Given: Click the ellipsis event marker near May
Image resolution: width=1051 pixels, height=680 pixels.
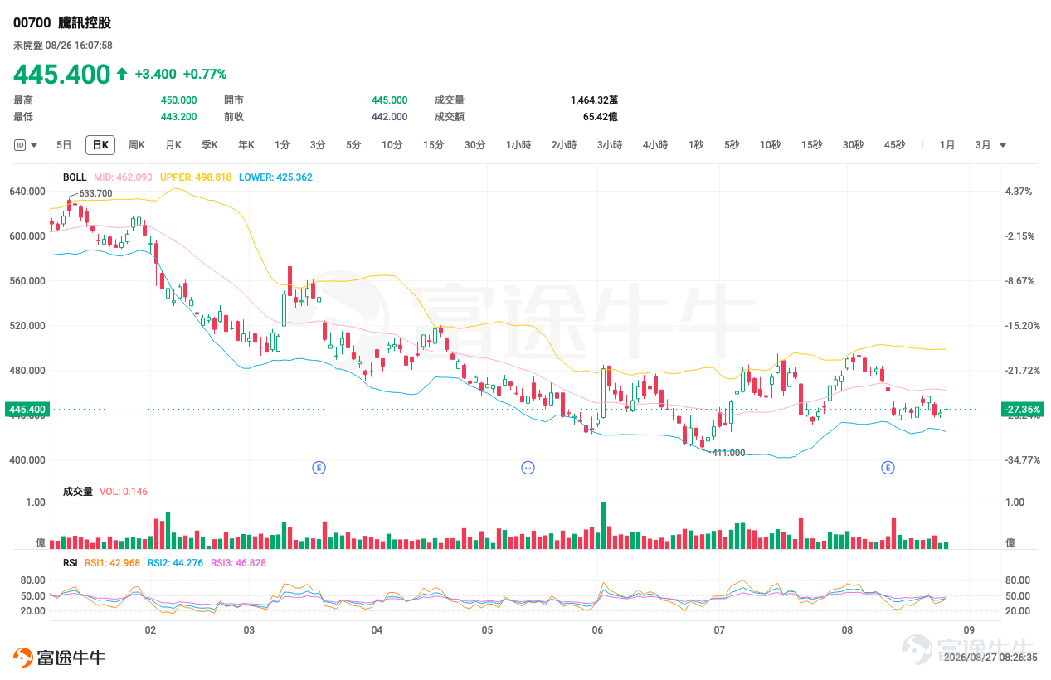Looking at the screenshot, I should click(528, 468).
